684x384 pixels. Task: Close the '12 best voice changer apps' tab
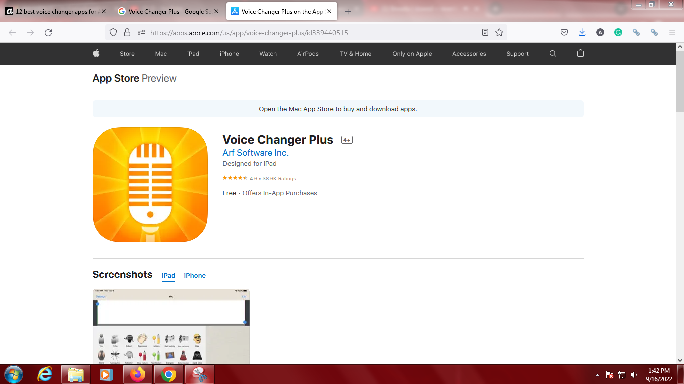(104, 12)
